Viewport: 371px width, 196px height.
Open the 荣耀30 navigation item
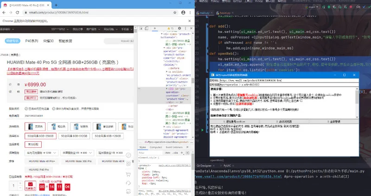tap(48, 41)
